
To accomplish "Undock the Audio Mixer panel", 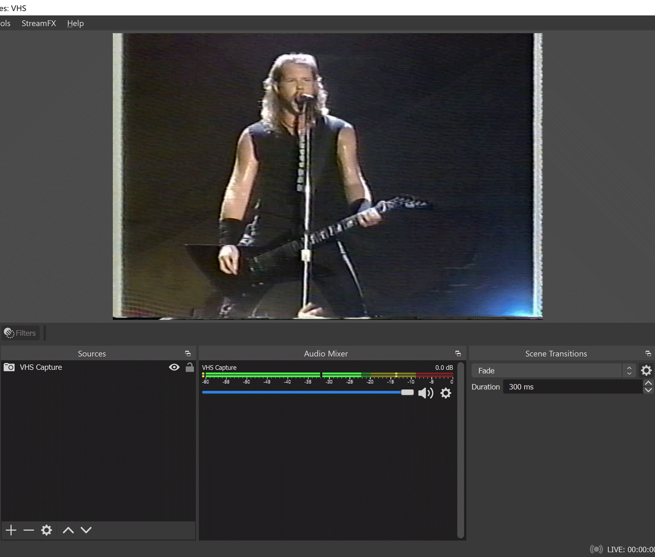I will coord(458,354).
